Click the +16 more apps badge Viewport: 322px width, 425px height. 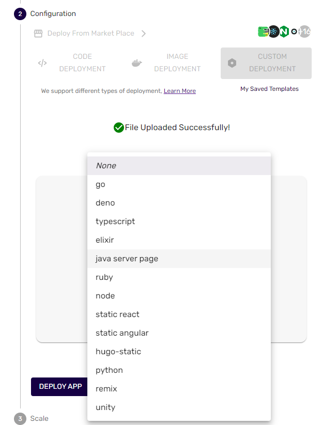point(305,32)
